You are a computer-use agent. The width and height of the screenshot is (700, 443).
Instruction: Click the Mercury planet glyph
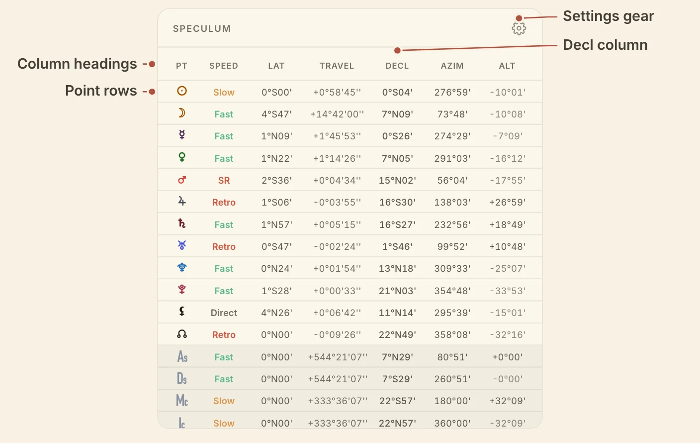point(182,135)
